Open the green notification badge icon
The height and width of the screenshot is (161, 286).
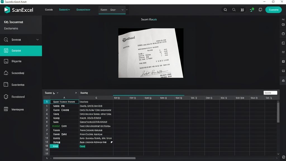[252, 10]
